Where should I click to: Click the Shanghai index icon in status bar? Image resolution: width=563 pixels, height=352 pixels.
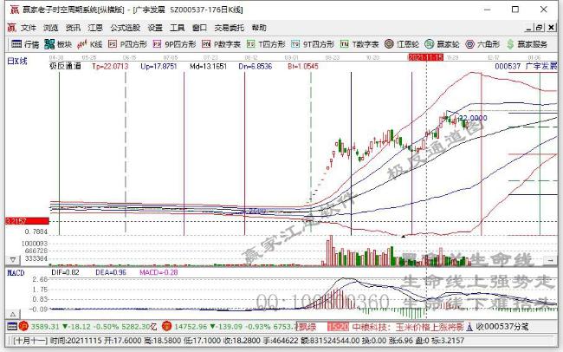point(23,326)
